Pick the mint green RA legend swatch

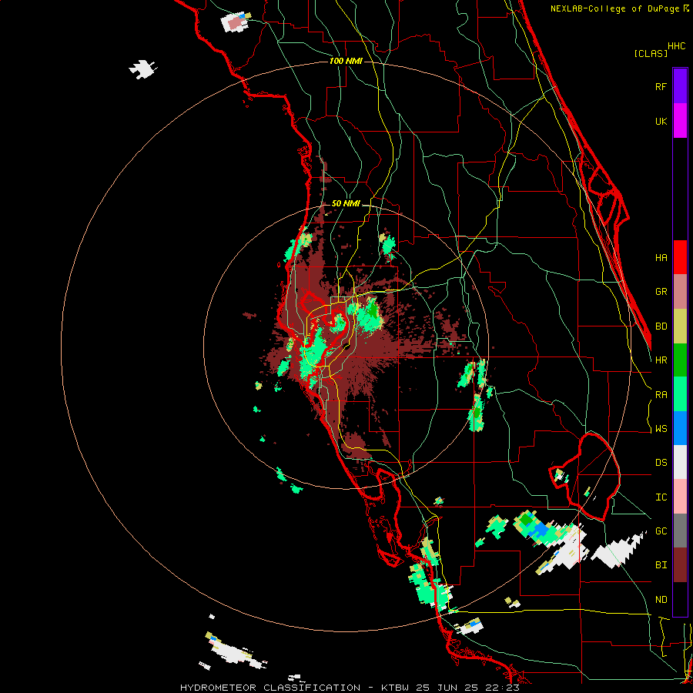[680, 394]
